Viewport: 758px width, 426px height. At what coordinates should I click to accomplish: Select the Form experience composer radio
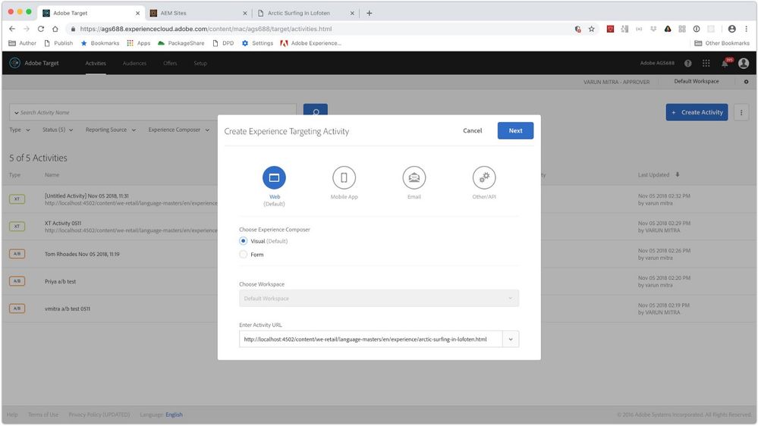pos(244,255)
